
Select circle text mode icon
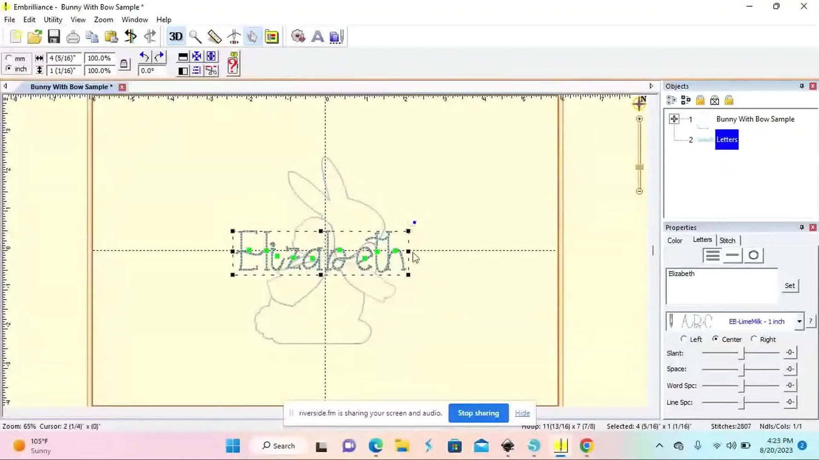coord(753,256)
